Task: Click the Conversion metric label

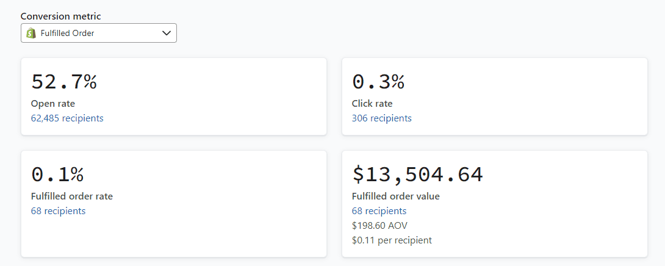Action: click(x=60, y=16)
